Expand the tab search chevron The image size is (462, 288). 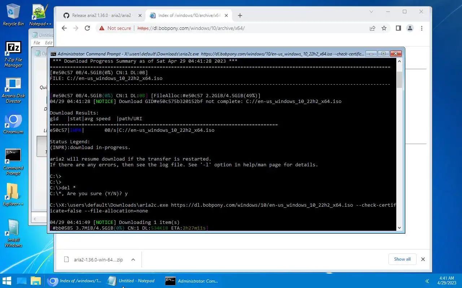pos(371,12)
